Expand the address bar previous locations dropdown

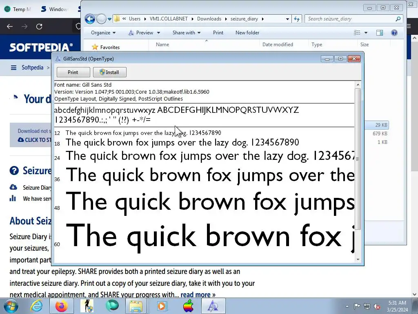(287, 19)
